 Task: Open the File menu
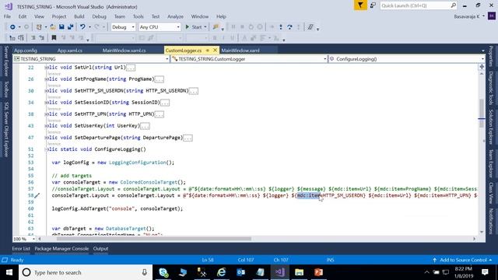7,16
